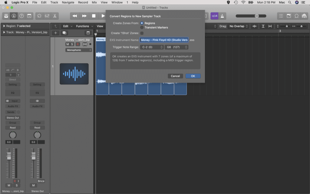The image size is (310, 194).
Task: Open the Functions dropdown menu
Action: [x=84, y=26]
